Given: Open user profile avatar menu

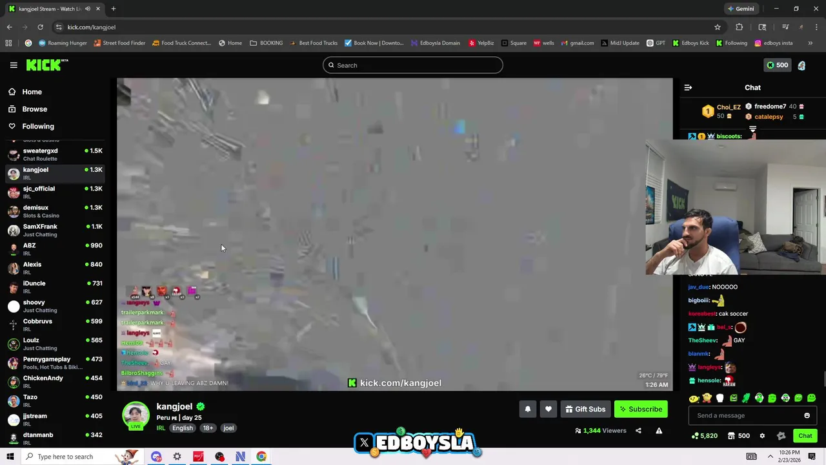Looking at the screenshot, I should [x=801, y=65].
